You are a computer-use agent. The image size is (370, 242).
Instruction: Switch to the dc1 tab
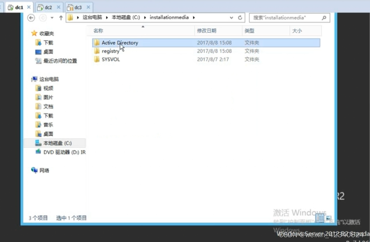pyautogui.click(x=19, y=7)
